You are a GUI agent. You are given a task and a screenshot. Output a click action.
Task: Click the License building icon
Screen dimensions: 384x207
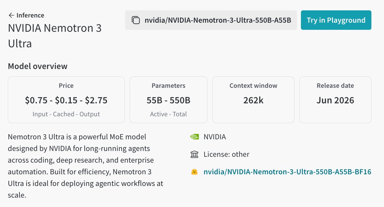(195, 154)
